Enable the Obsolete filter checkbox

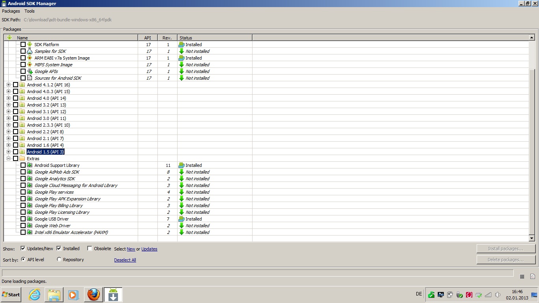click(90, 249)
